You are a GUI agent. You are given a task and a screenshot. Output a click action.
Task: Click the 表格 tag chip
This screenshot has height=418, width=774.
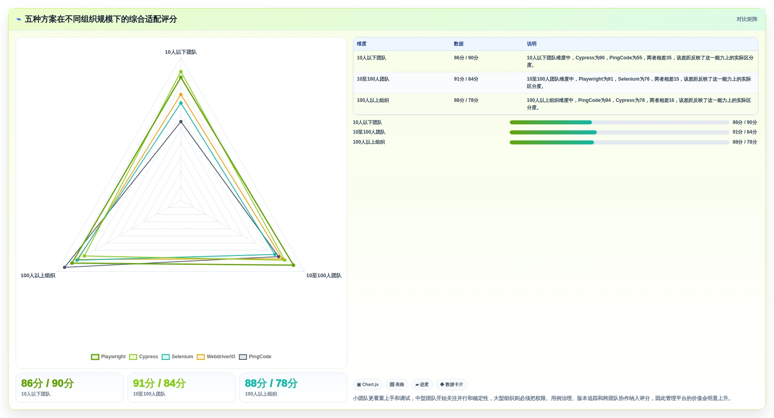coord(397,384)
